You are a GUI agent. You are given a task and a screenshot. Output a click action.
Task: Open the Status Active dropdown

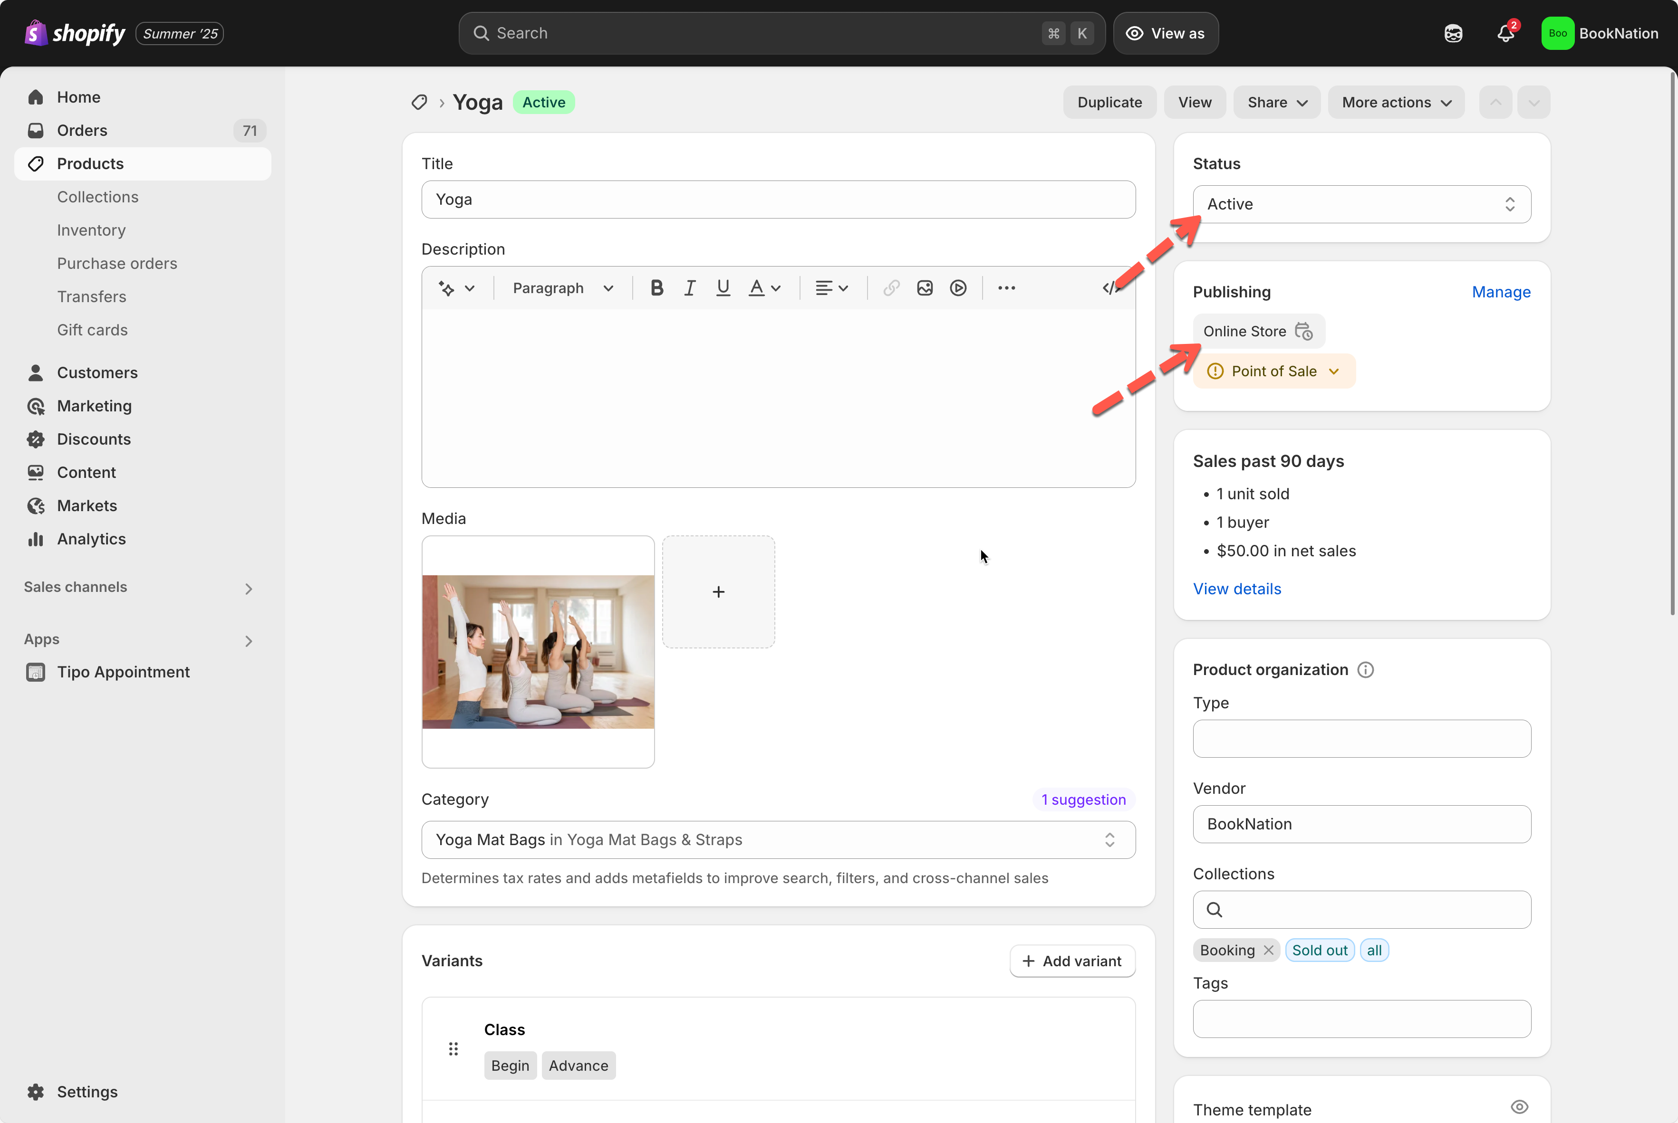coord(1361,205)
